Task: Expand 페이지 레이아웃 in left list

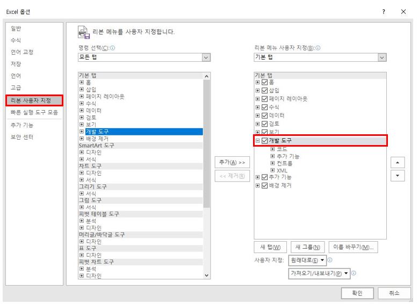Action: (82, 96)
